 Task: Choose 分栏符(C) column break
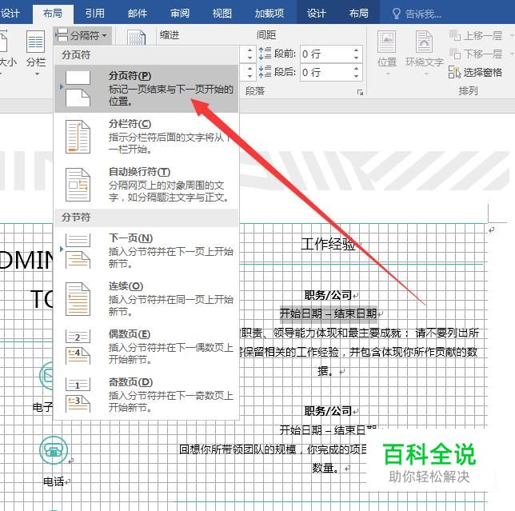(x=146, y=137)
